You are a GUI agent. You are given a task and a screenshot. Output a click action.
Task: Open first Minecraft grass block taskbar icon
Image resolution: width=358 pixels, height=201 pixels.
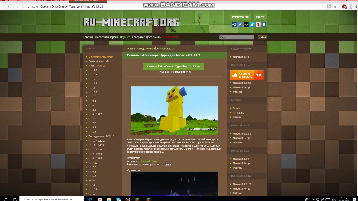[x=137, y=199]
